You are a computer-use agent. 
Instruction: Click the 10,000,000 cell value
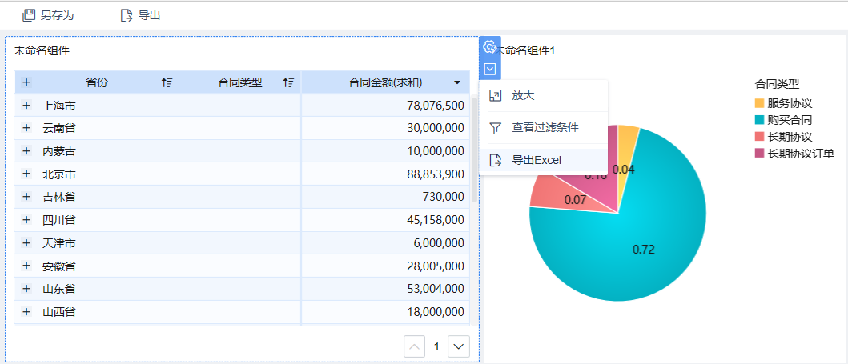(x=436, y=151)
